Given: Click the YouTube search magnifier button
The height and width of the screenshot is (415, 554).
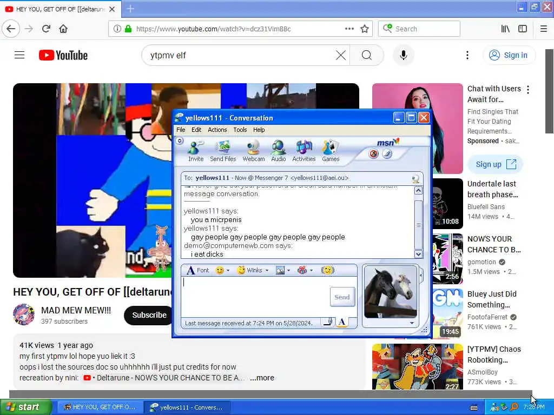Looking at the screenshot, I should click(367, 55).
